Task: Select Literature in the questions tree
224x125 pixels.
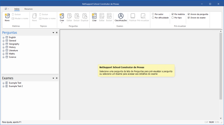Action: [x=13, y=50]
